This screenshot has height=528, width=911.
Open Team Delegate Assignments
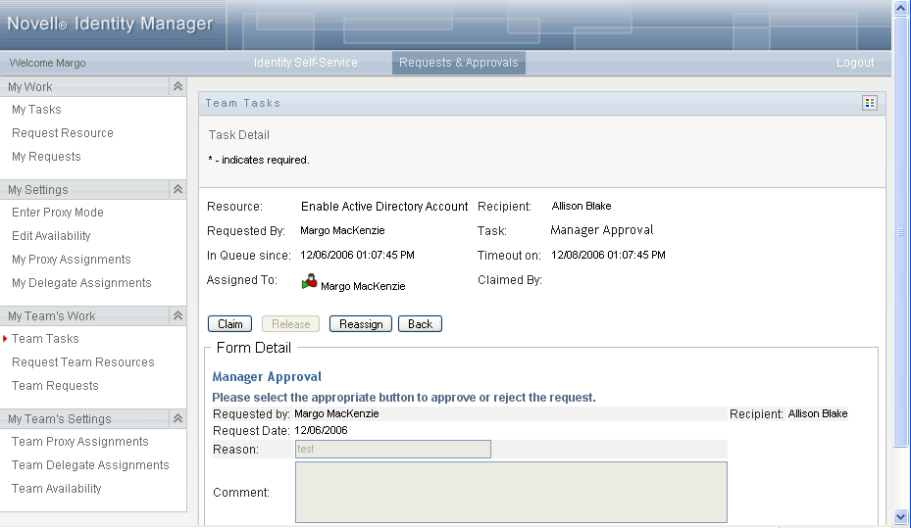click(90, 465)
